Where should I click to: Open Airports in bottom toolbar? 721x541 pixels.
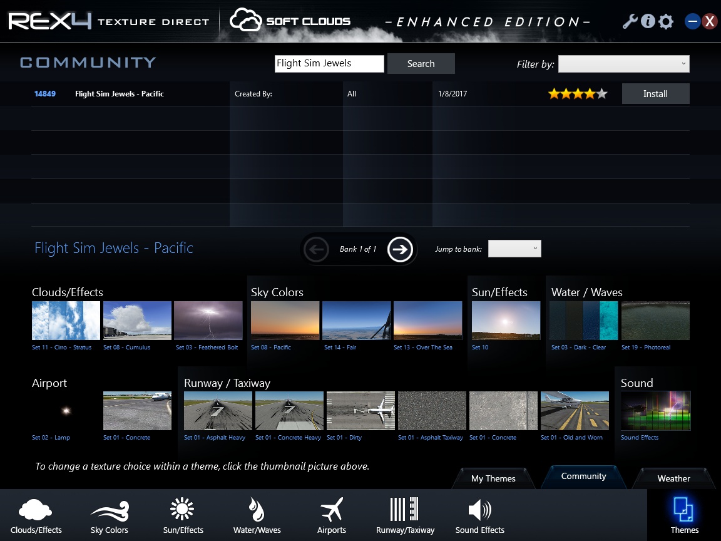tap(332, 515)
